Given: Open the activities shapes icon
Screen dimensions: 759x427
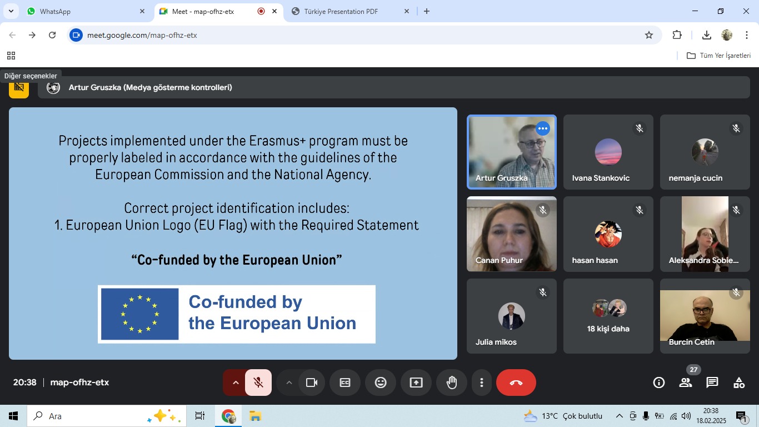Looking at the screenshot, I should [739, 383].
